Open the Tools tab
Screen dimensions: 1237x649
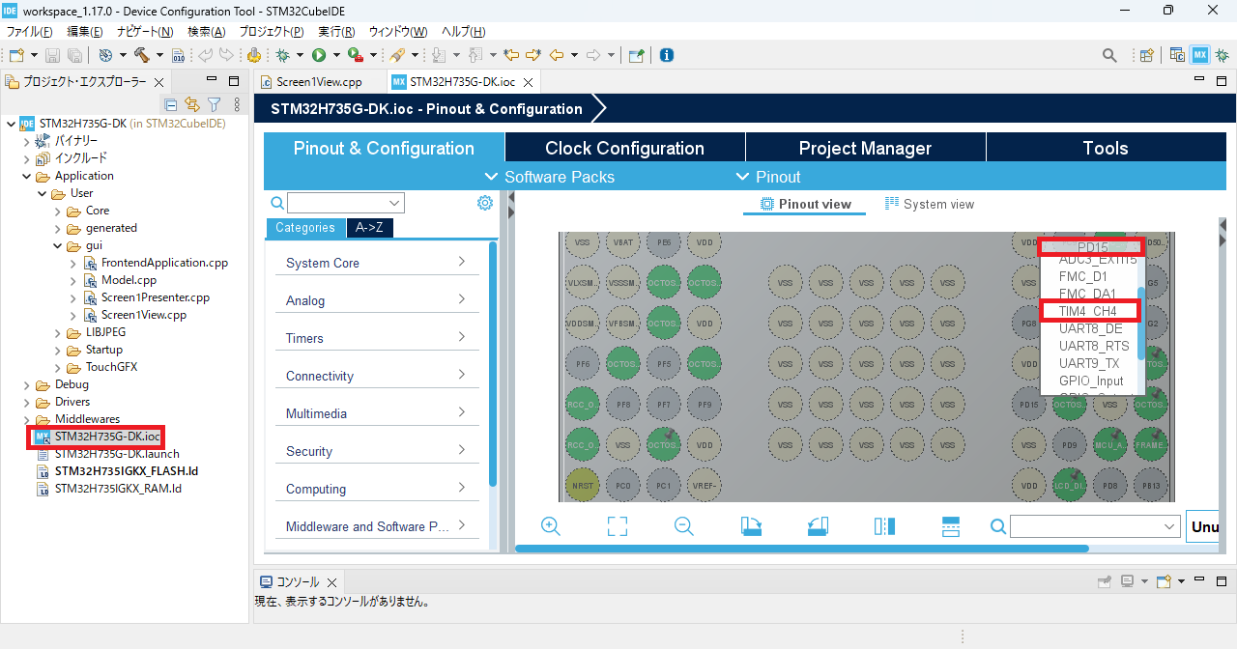point(1106,148)
